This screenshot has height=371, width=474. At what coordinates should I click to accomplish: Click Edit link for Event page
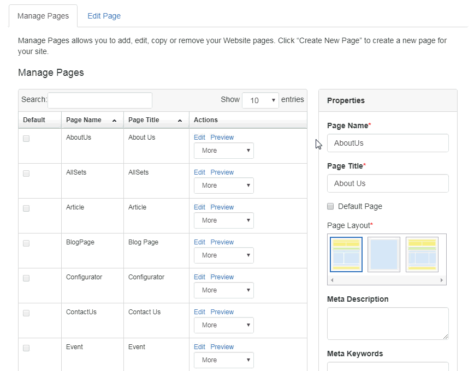pyautogui.click(x=199, y=346)
